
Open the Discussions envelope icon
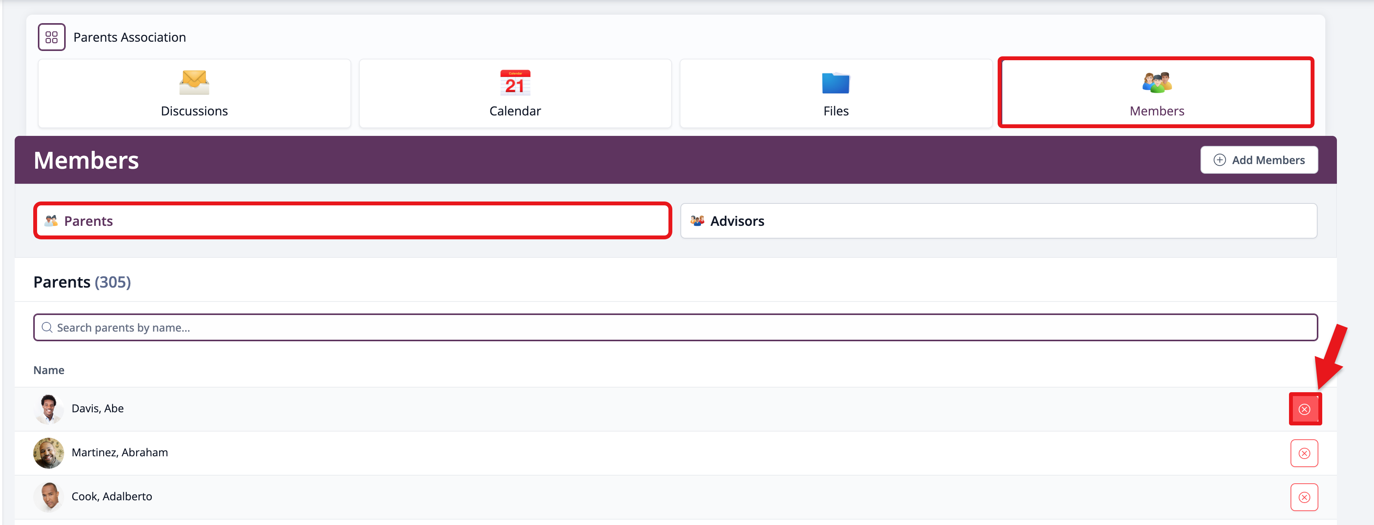pos(194,83)
